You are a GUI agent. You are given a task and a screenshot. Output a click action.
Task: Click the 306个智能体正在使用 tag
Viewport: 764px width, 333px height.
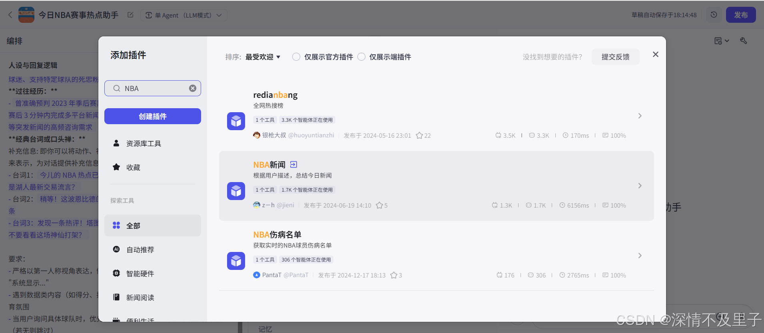pyautogui.click(x=306, y=260)
